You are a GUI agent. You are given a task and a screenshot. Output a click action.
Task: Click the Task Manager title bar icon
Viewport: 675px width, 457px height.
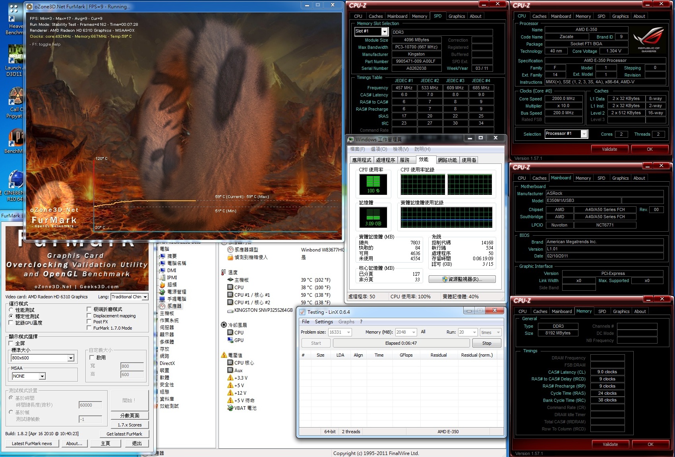(351, 139)
